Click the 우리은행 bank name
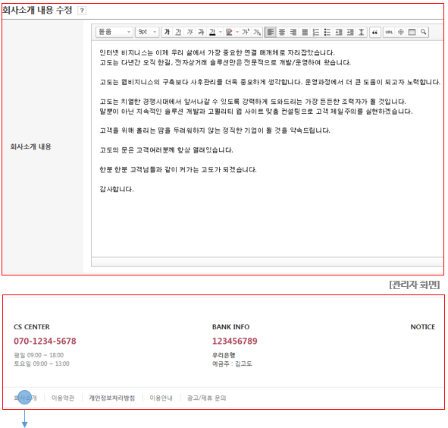 coord(224,355)
